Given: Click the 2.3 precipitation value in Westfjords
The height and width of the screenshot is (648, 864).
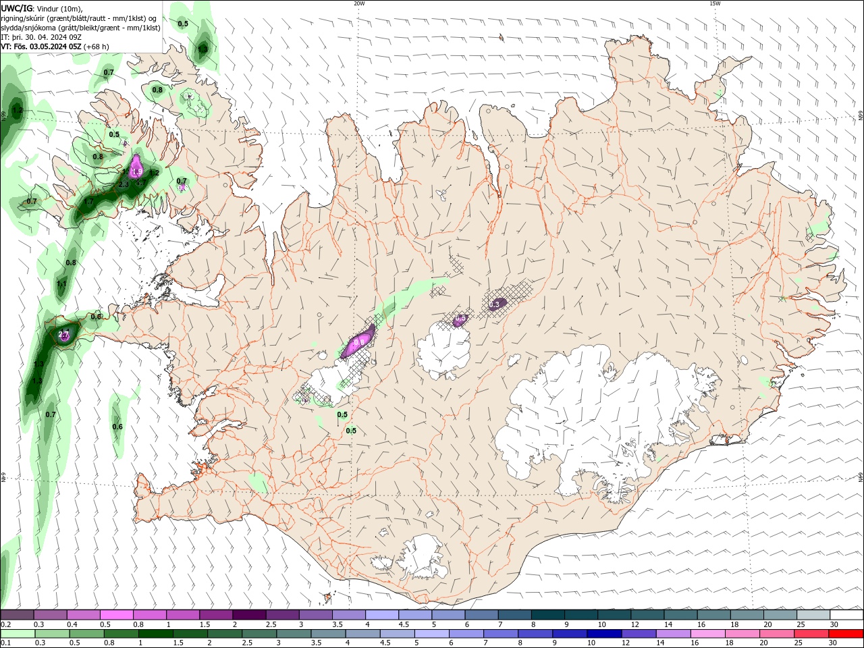Looking at the screenshot, I should point(124,184).
